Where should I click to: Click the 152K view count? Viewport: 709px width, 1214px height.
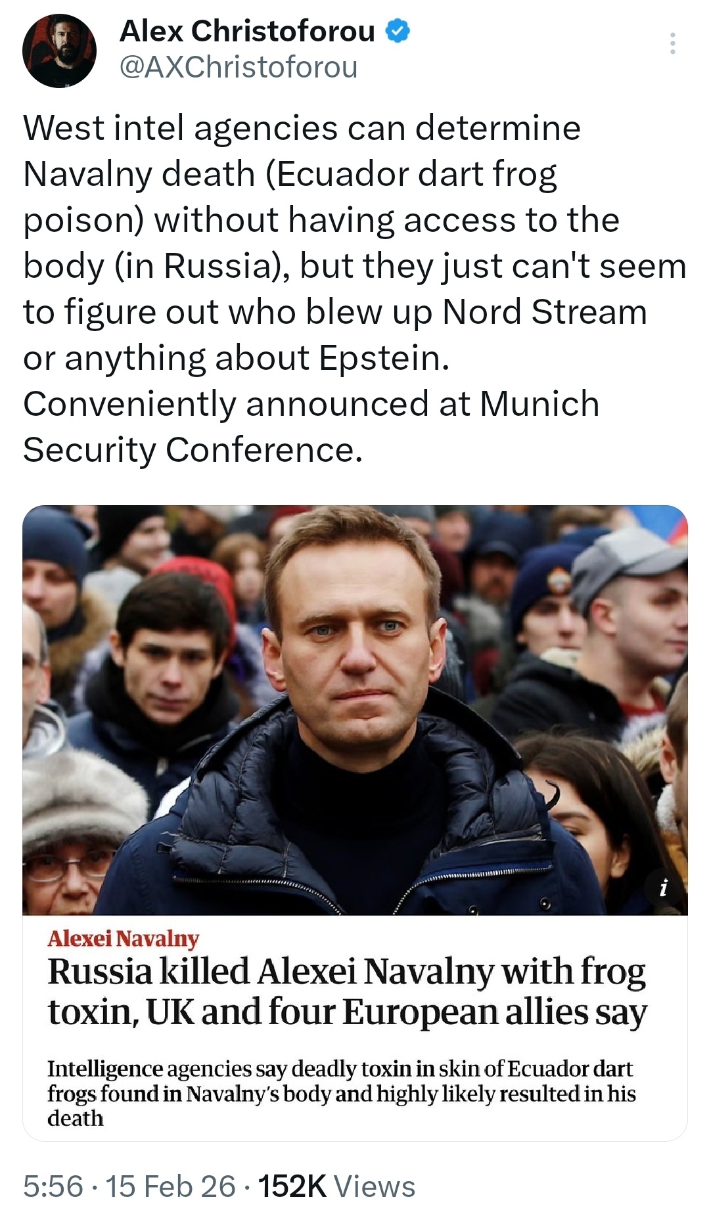pos(292,1186)
